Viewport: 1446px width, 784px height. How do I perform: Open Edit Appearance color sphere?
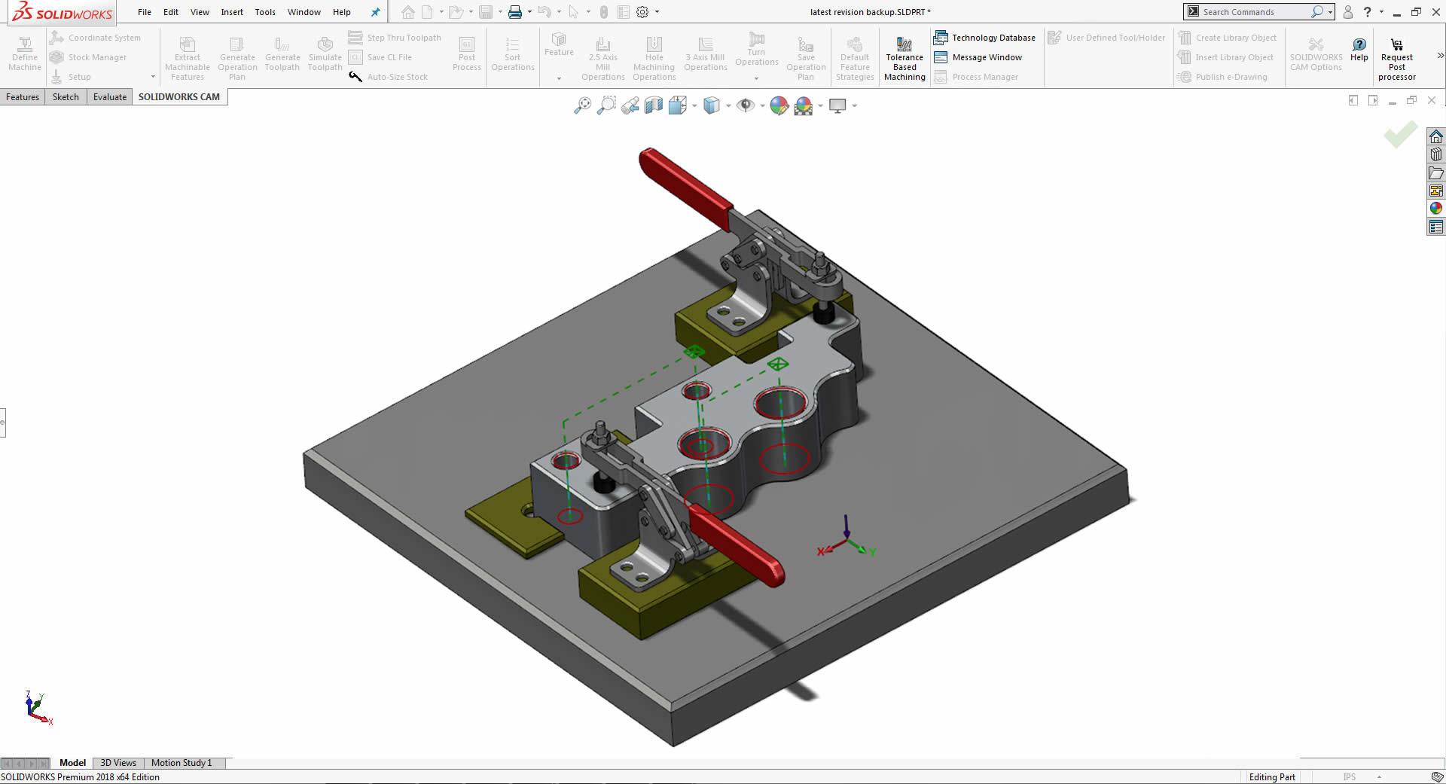coord(779,106)
